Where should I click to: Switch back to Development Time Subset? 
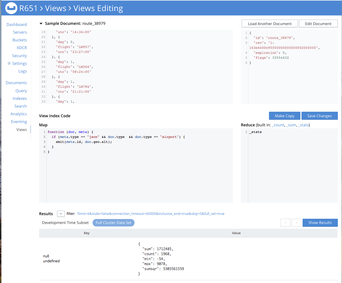(65, 222)
